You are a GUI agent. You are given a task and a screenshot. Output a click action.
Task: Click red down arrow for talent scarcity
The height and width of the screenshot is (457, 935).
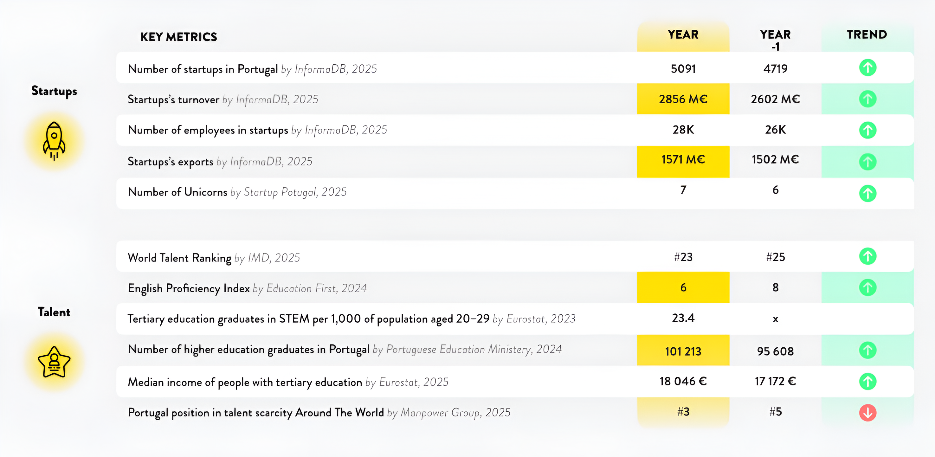[x=867, y=413]
